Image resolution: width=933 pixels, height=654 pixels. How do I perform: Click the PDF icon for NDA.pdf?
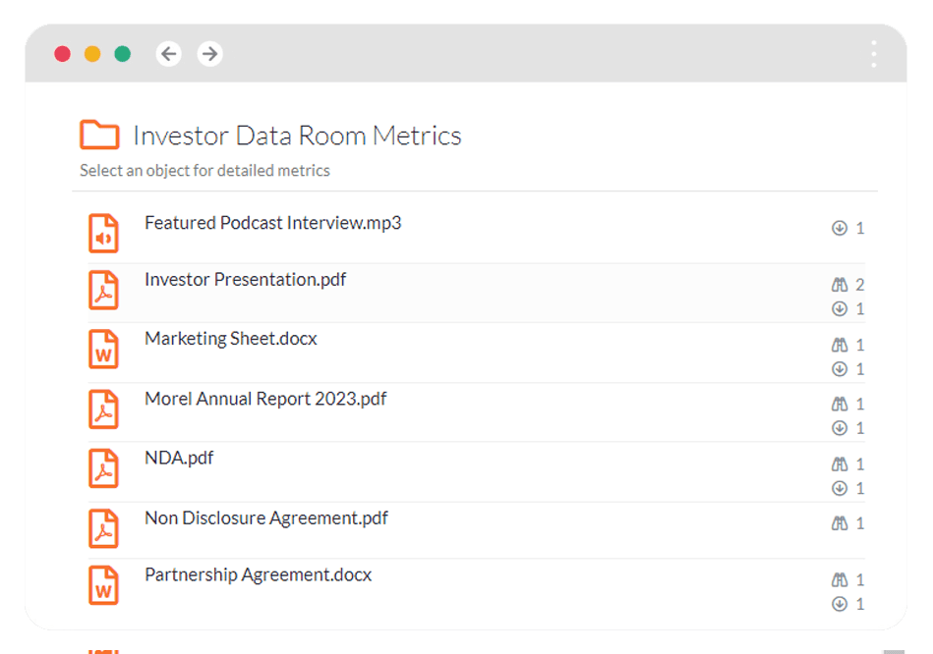[103, 468]
